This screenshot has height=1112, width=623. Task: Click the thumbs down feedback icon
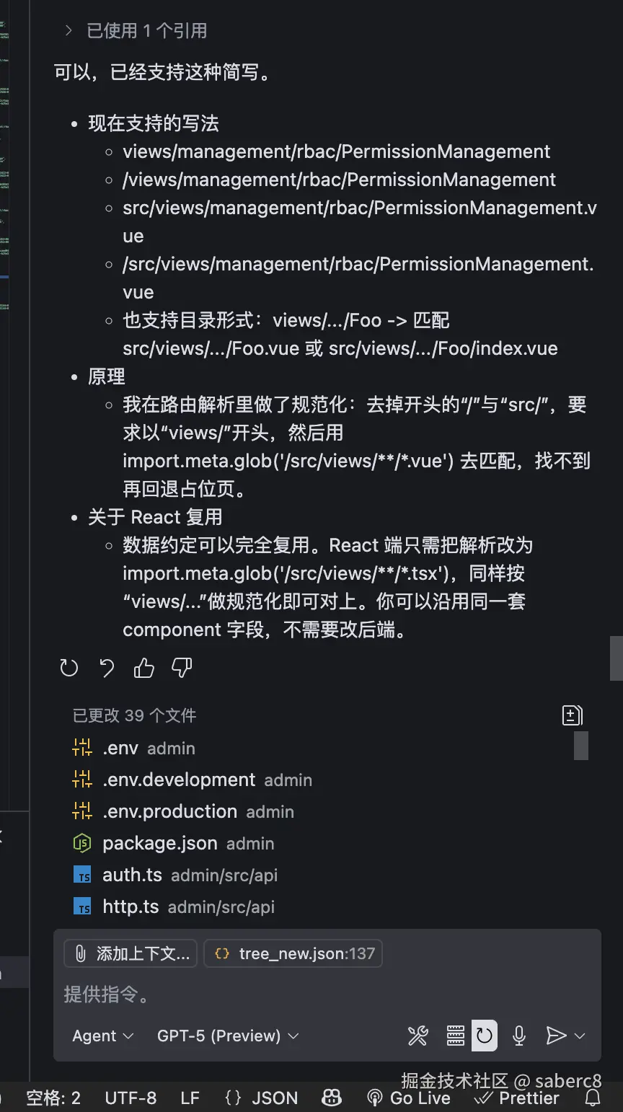(182, 668)
